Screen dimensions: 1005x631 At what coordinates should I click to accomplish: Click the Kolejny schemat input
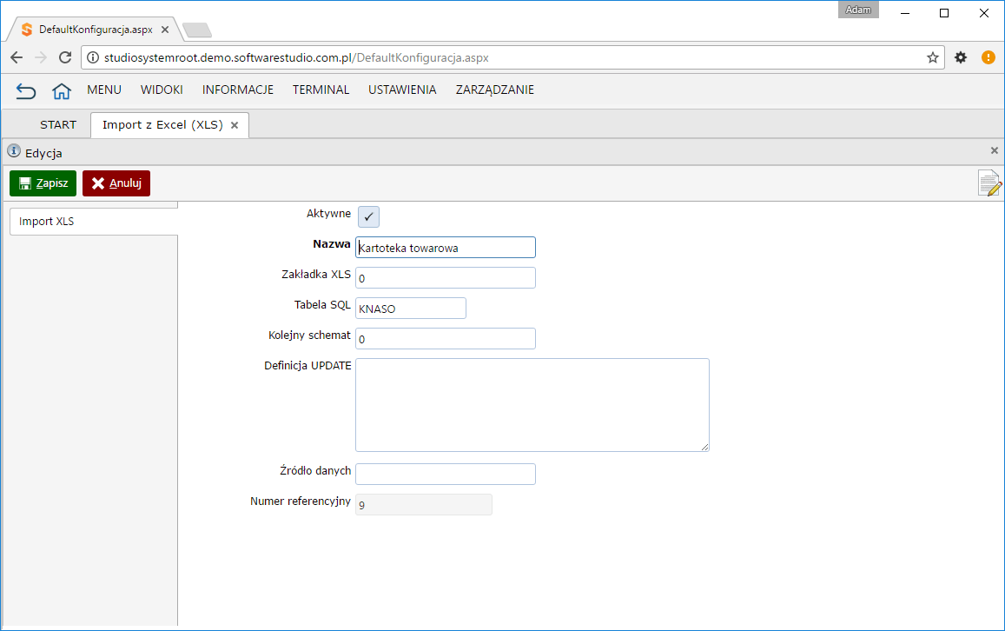click(446, 339)
